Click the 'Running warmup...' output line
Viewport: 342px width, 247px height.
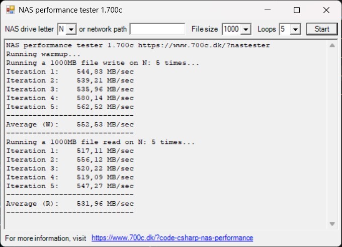point(43,54)
